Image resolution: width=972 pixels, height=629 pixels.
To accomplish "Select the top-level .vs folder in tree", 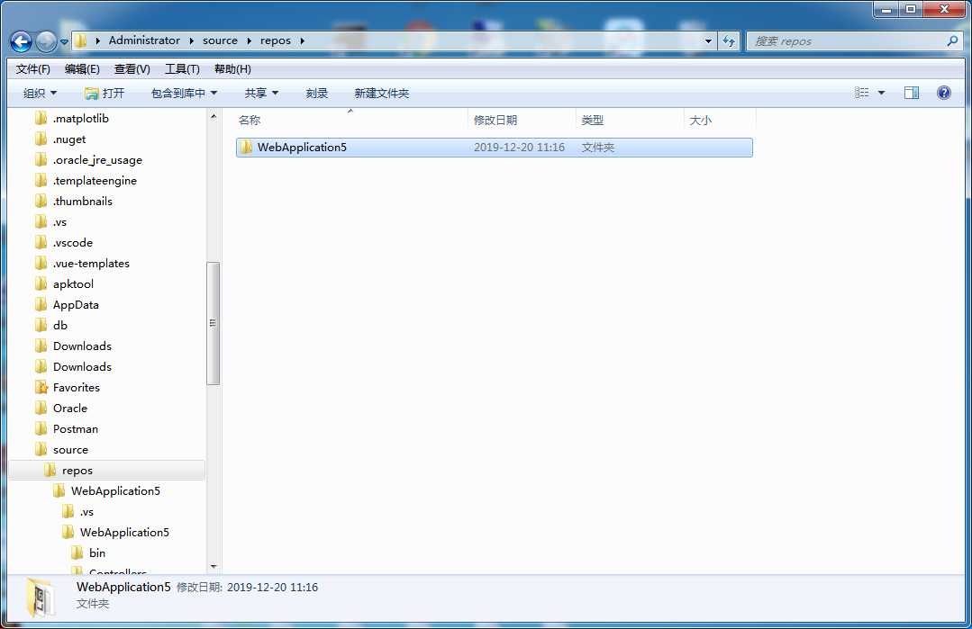I will click(x=59, y=221).
